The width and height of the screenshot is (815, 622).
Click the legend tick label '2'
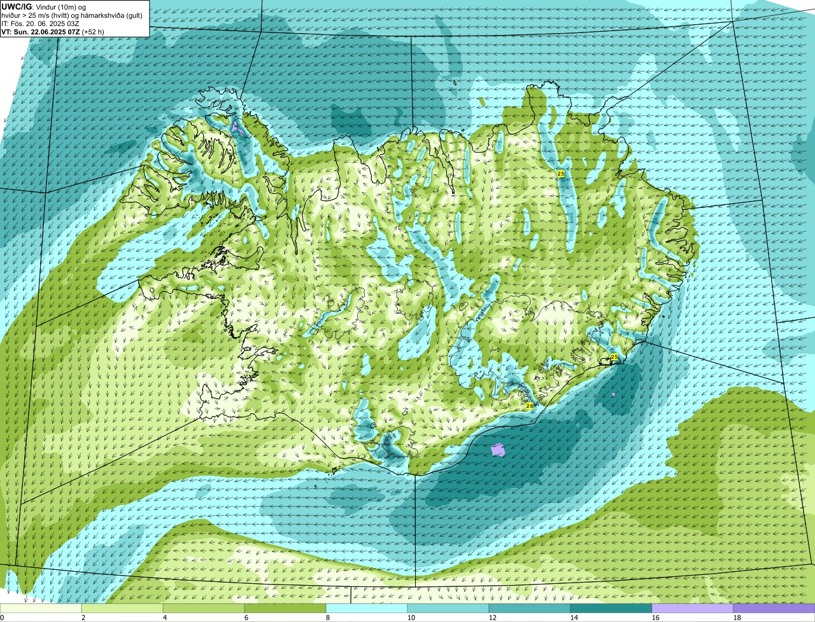click(x=83, y=618)
